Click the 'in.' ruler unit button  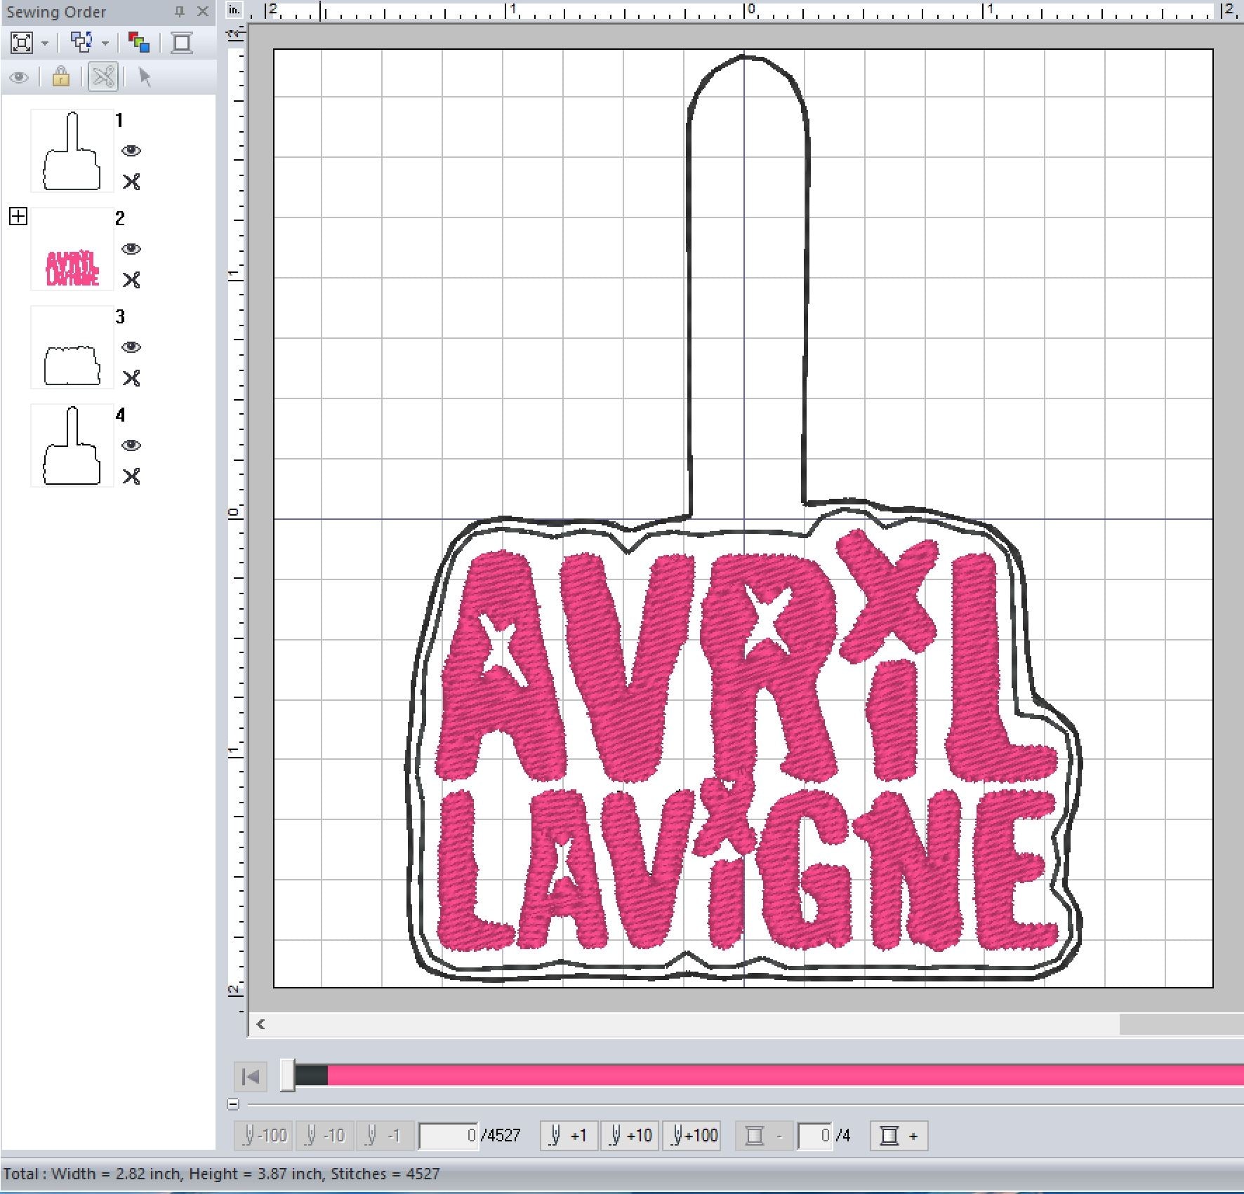[x=234, y=10]
